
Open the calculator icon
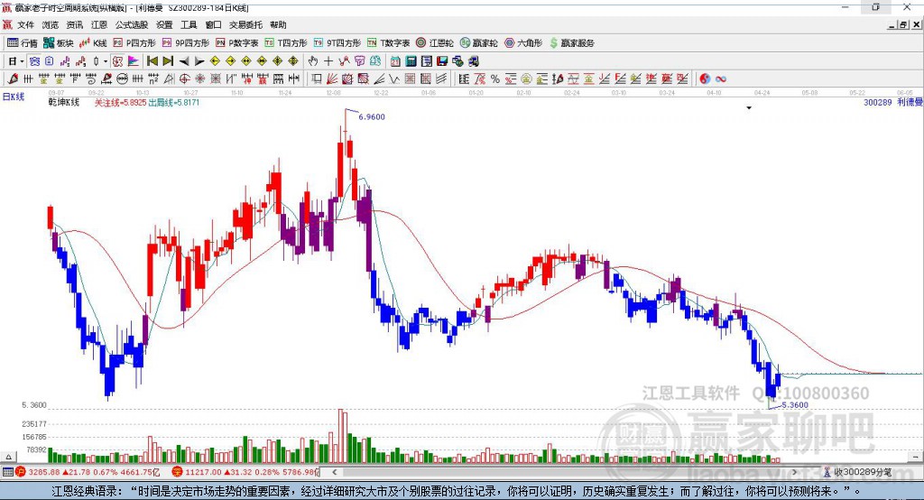(x=411, y=61)
